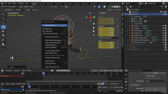
Task: Select Calculate Motion Paths
Action: coord(55,51)
